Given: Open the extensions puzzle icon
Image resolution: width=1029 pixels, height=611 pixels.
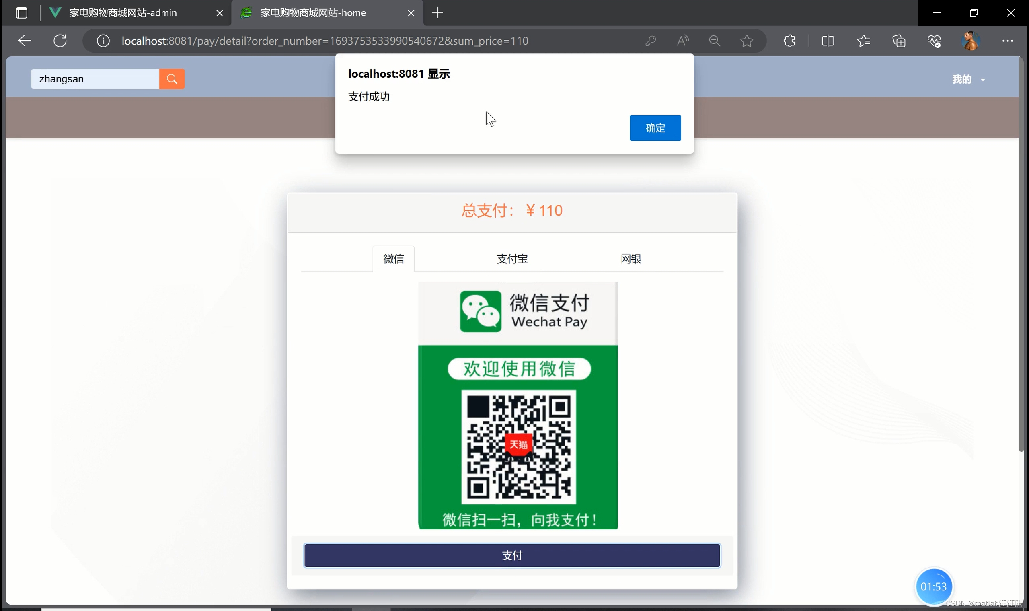Looking at the screenshot, I should click(789, 41).
